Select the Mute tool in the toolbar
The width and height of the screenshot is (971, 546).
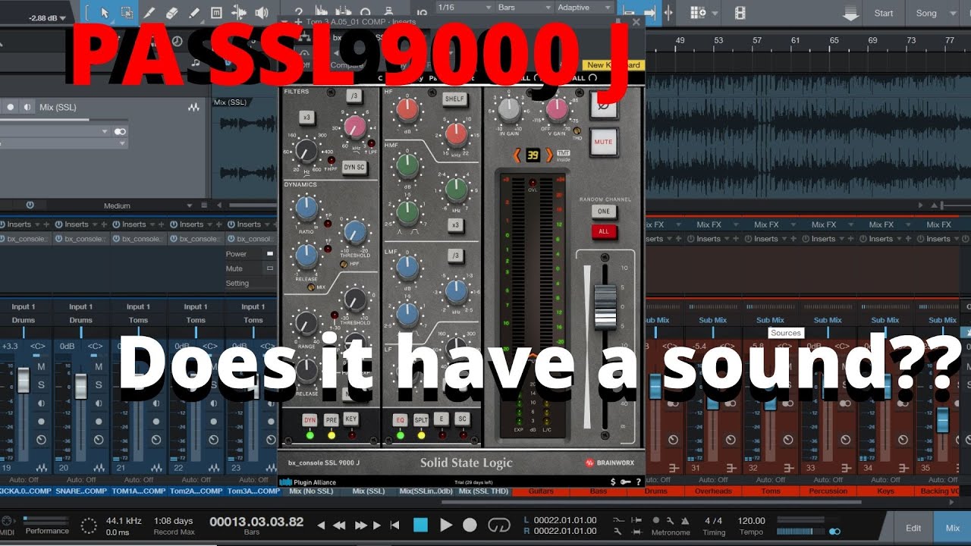tap(216, 13)
